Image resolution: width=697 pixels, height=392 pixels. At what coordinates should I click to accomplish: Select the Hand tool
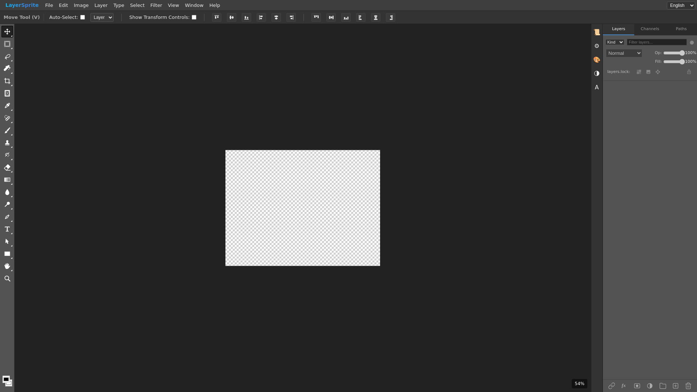[7, 266]
